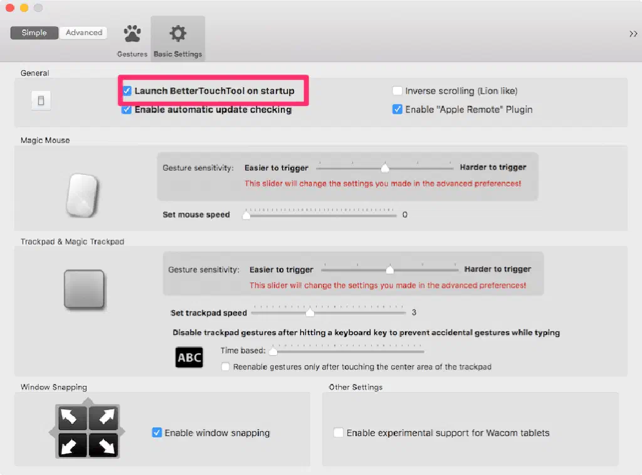Enable Inverse scrolling (Lion like)
The image size is (642, 475).
click(397, 91)
